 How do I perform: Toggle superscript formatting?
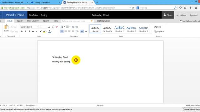[x=41, y=31]
